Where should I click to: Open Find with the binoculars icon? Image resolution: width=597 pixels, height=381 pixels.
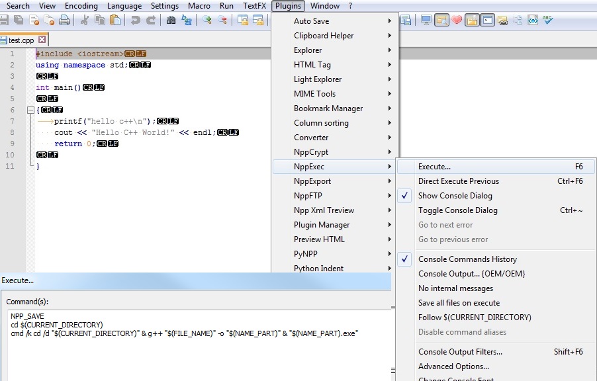(x=171, y=20)
